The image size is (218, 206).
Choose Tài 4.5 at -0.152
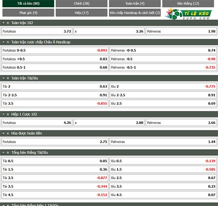click(x=55, y=195)
